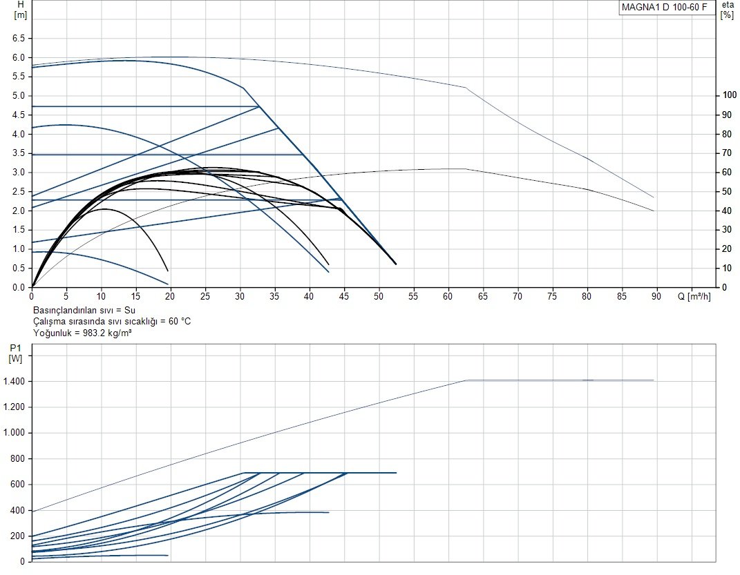740x575 pixels.
Task: Click the 400 value on P1 axis
Action: [x=18, y=510]
